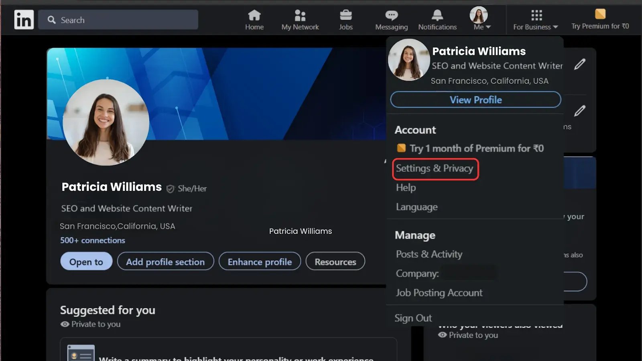Open My Network icon

click(x=300, y=16)
